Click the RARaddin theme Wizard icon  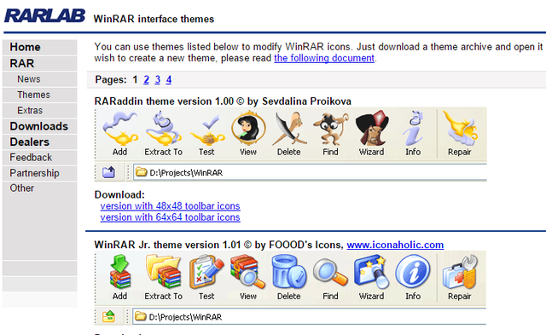372,128
